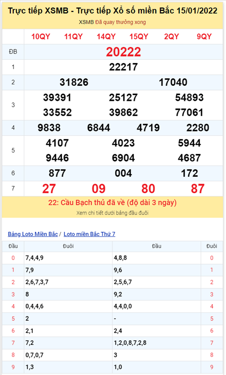Click third prize number 39862
Screen dimensions: 226x375
click(123, 113)
